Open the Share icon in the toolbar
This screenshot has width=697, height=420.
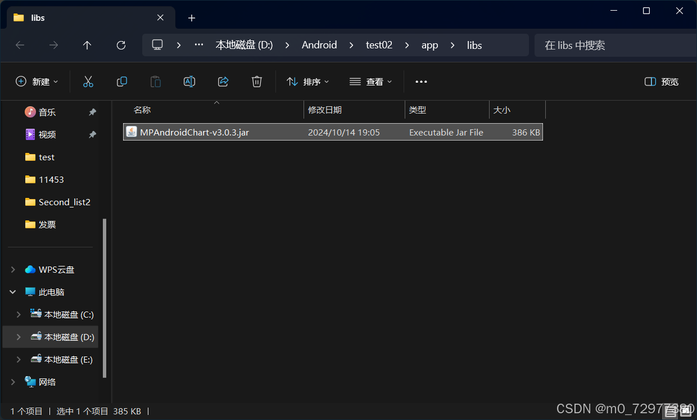[x=223, y=82]
